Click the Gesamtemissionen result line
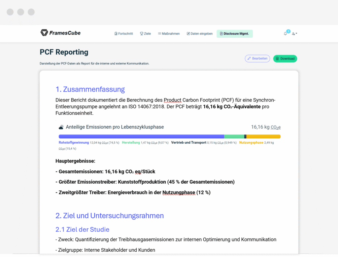 105,171
